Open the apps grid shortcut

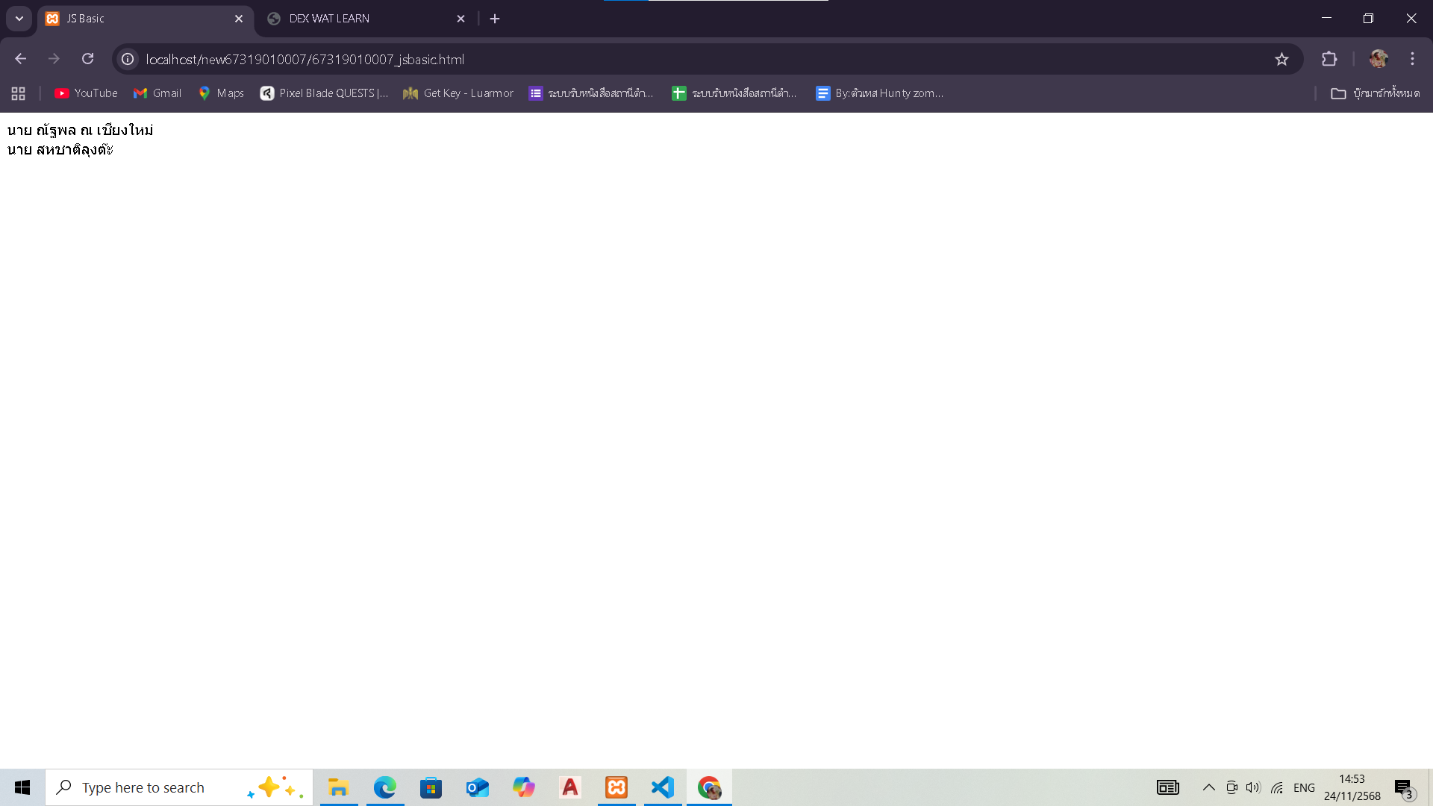point(19,93)
